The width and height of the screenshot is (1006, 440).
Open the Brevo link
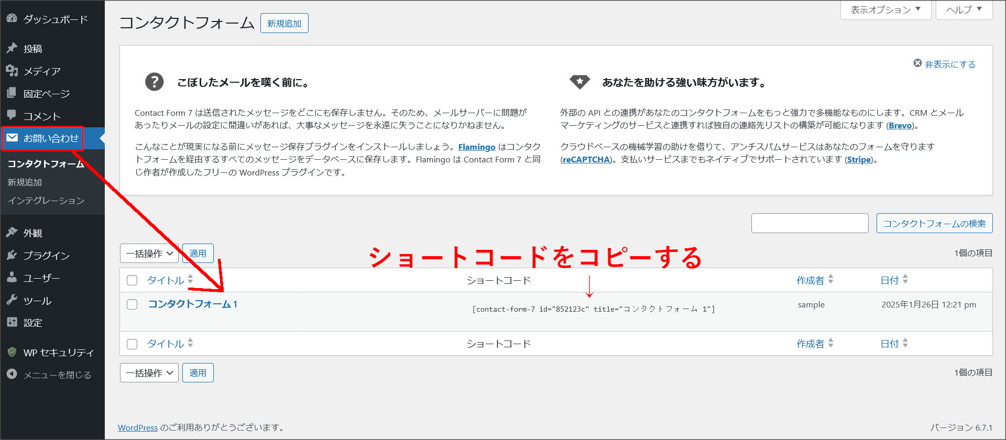coord(900,126)
